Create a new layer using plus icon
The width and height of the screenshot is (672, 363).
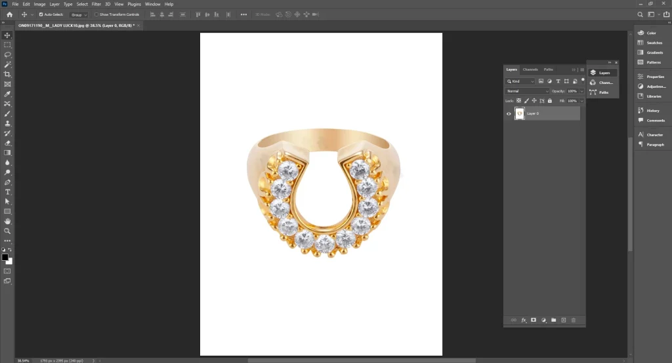click(563, 320)
